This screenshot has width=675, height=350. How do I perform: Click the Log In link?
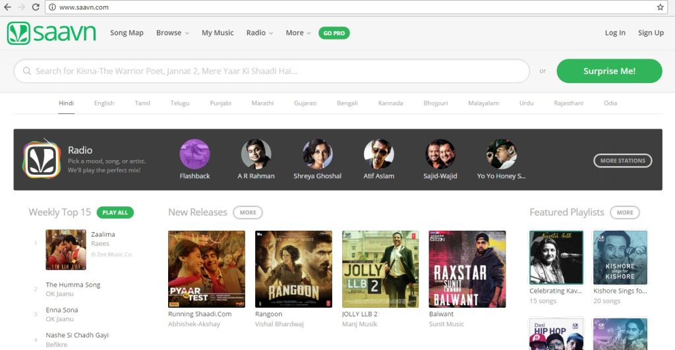[615, 33]
